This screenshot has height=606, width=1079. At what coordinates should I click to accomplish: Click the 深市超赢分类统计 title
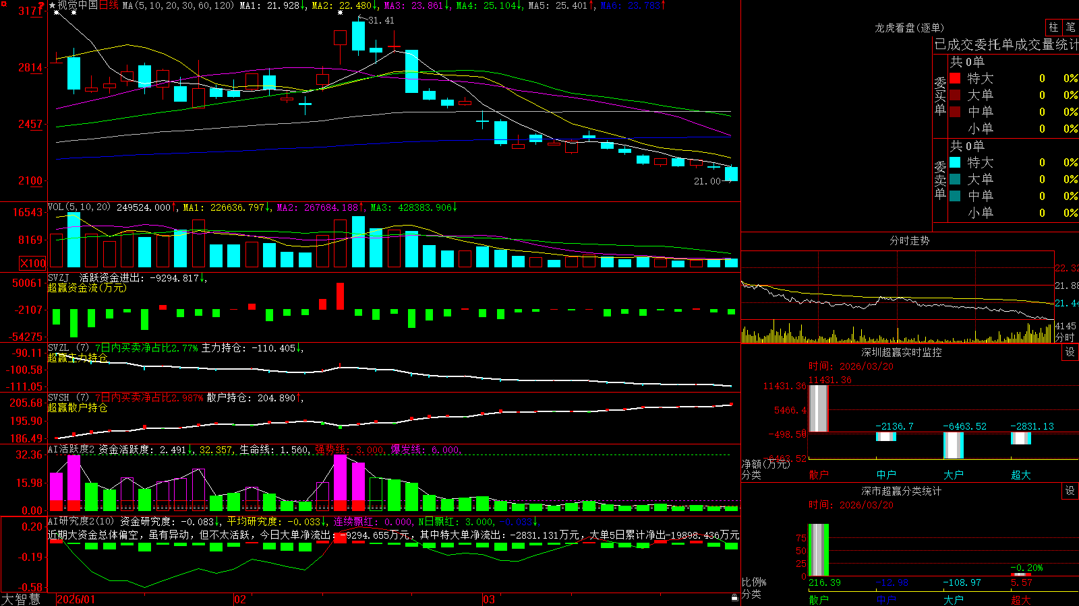[901, 491]
